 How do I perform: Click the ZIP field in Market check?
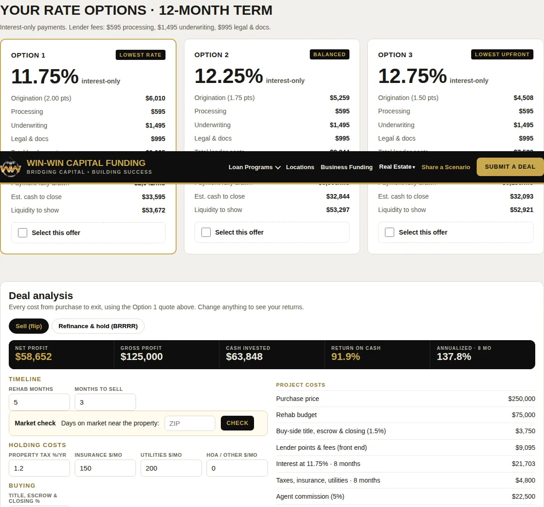click(190, 424)
